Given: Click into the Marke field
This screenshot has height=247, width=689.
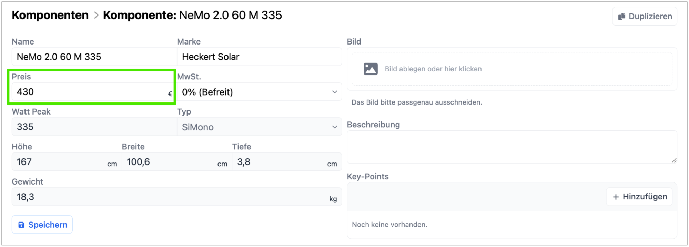Looking at the screenshot, I should point(259,57).
